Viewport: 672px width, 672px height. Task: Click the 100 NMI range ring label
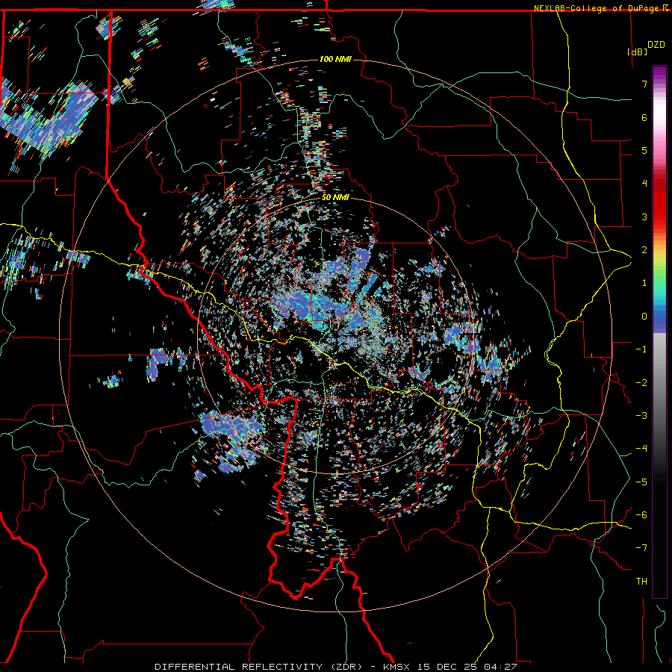(335, 59)
